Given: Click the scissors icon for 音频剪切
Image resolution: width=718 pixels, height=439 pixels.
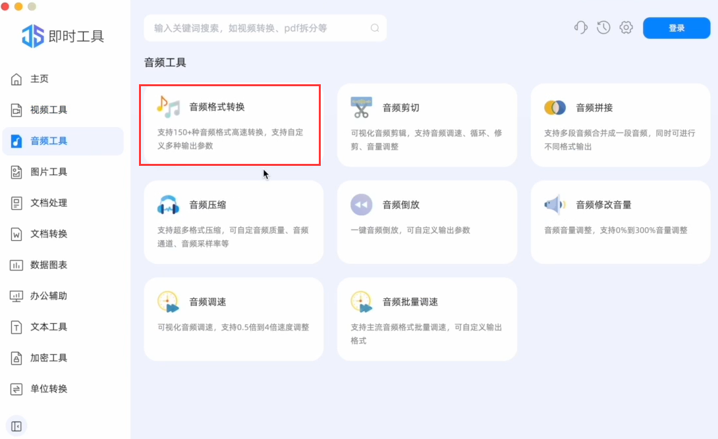Looking at the screenshot, I should point(361,107).
